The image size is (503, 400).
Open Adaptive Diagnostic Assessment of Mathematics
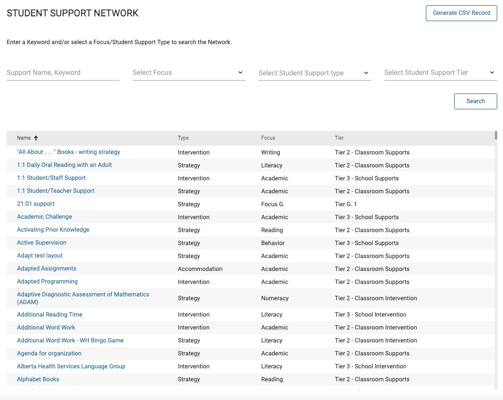point(83,298)
